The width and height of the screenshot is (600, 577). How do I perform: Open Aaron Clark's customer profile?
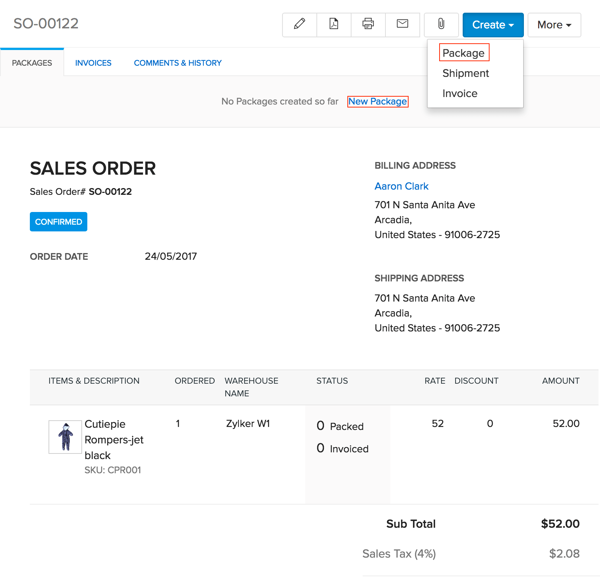[x=401, y=186]
